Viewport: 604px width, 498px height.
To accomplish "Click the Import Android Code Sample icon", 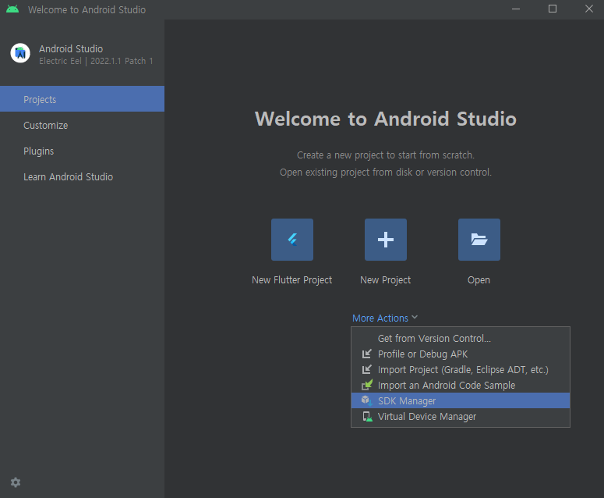I will (367, 385).
